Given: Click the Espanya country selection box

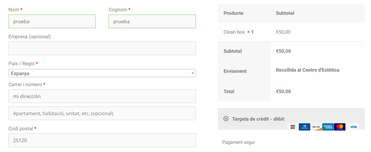Looking at the screenshot, I should pyautogui.click(x=102, y=73).
